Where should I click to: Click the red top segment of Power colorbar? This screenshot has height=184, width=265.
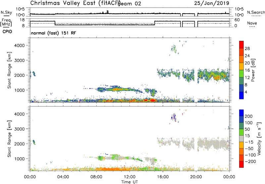click(241, 45)
